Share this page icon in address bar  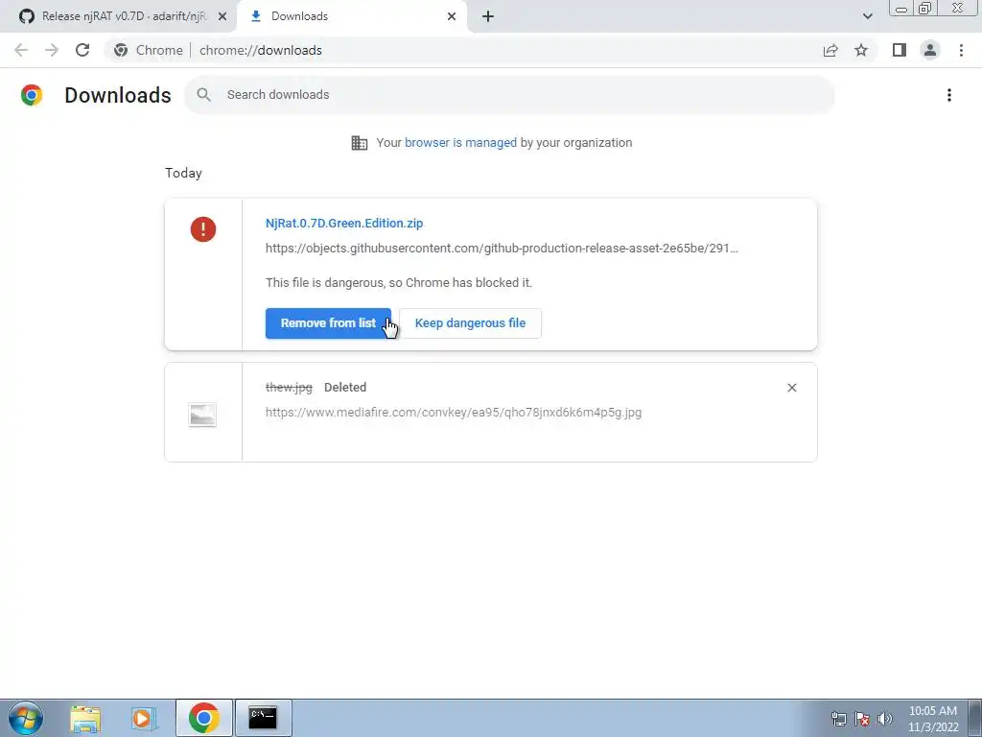(830, 50)
